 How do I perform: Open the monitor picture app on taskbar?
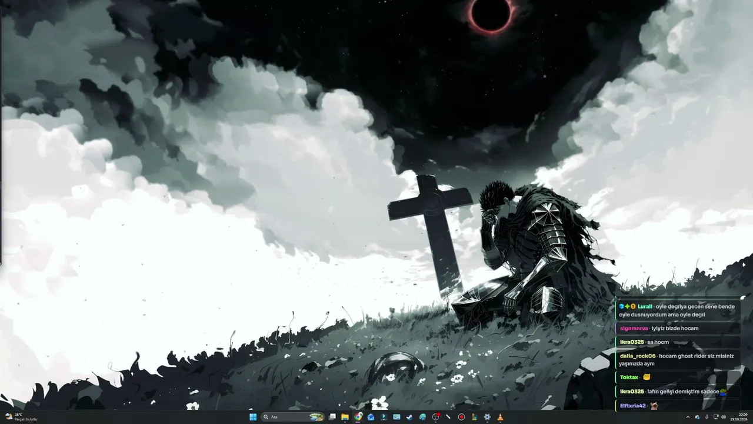point(397,417)
